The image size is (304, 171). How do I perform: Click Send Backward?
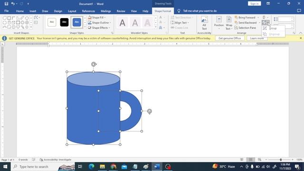click(246, 23)
